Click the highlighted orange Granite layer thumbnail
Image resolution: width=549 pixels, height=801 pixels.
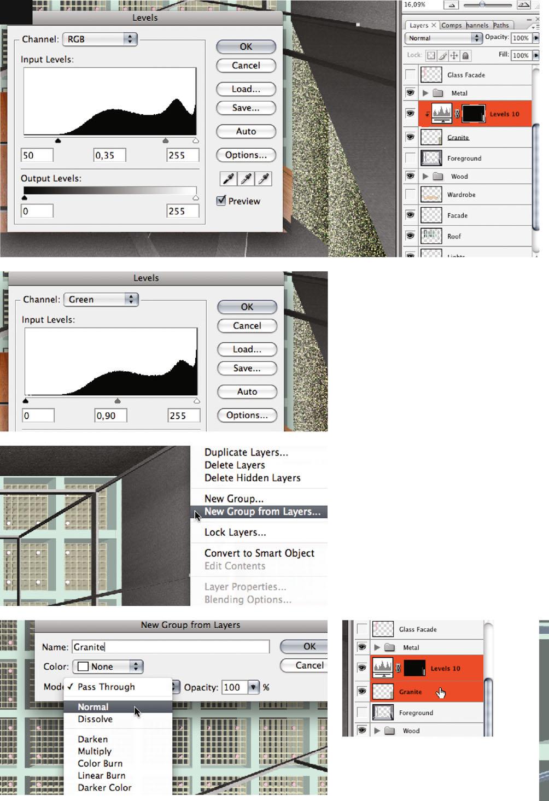383,692
